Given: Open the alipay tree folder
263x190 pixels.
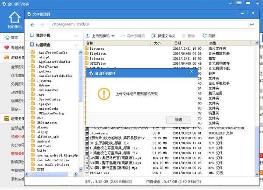Looking at the screenshot, I should (39, 132).
